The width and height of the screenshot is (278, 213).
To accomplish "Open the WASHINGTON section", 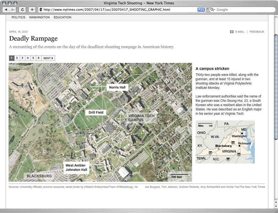I will (x=39, y=17).
